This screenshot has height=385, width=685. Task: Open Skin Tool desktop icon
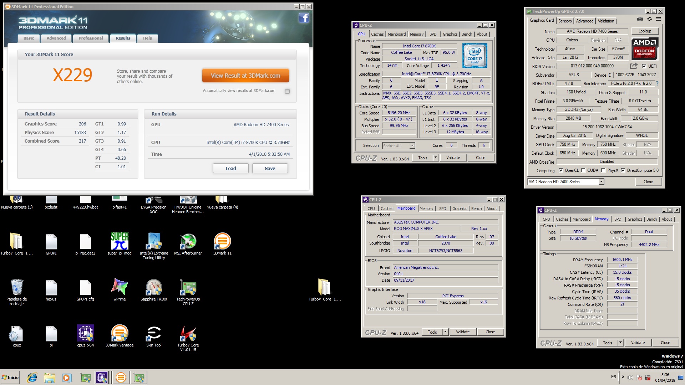tap(154, 336)
